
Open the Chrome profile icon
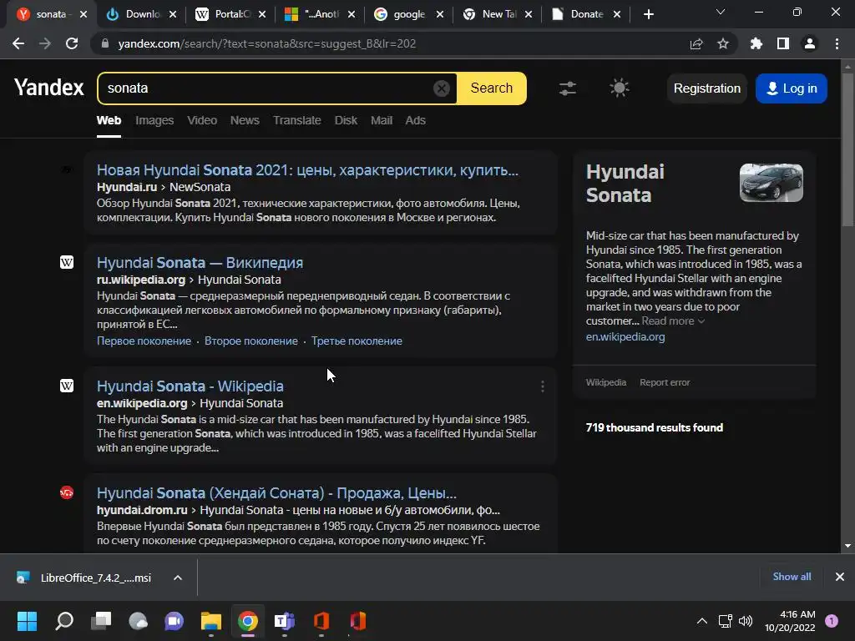[x=810, y=43]
